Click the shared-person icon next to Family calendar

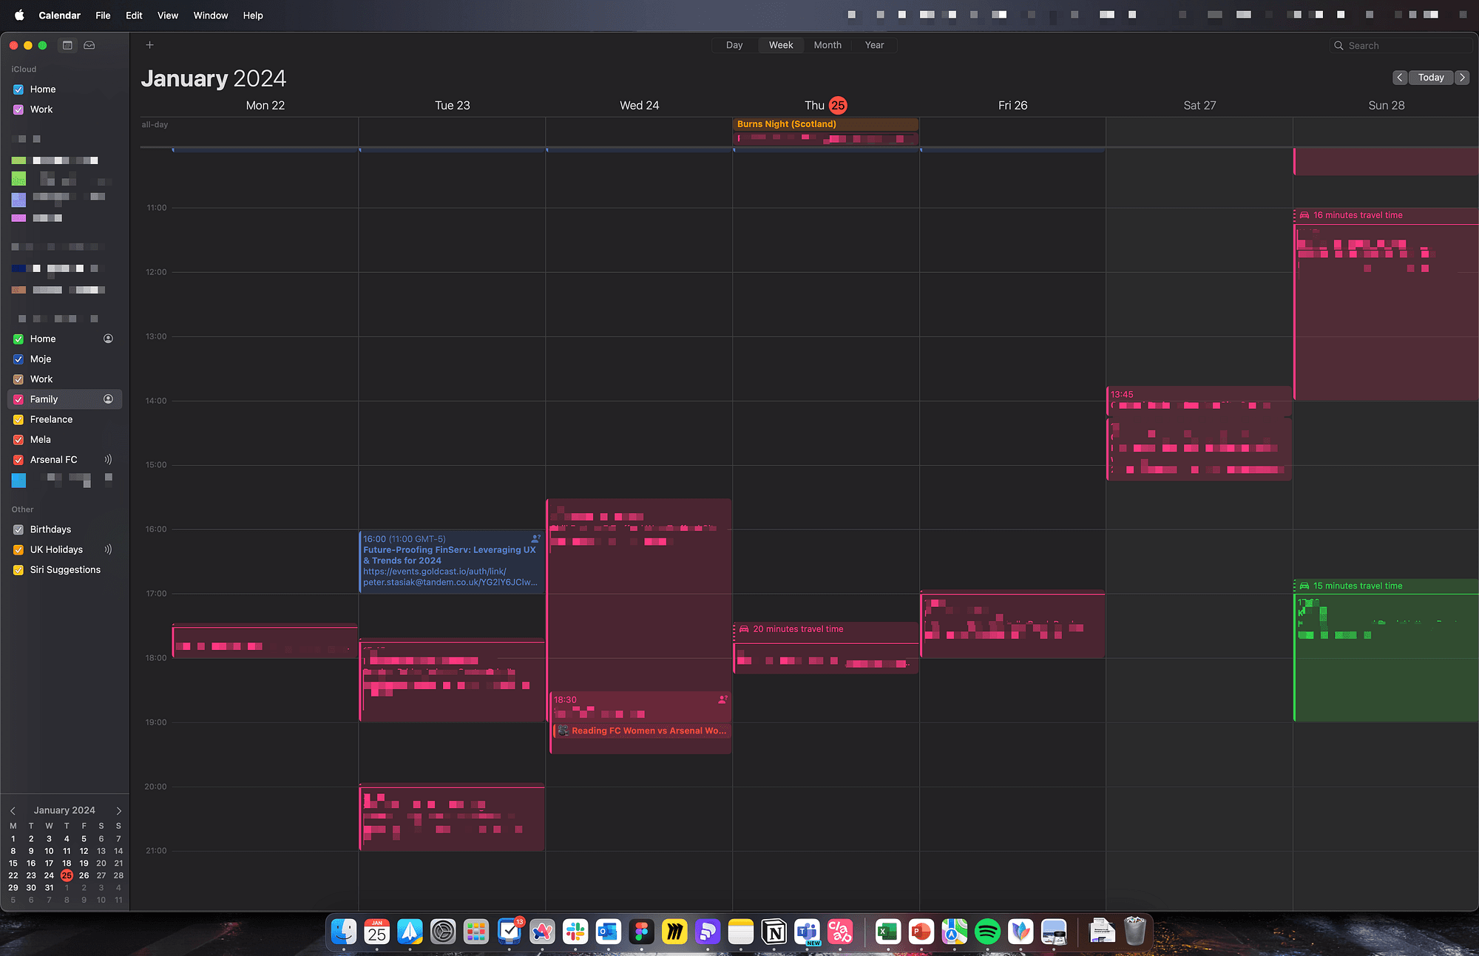point(108,399)
